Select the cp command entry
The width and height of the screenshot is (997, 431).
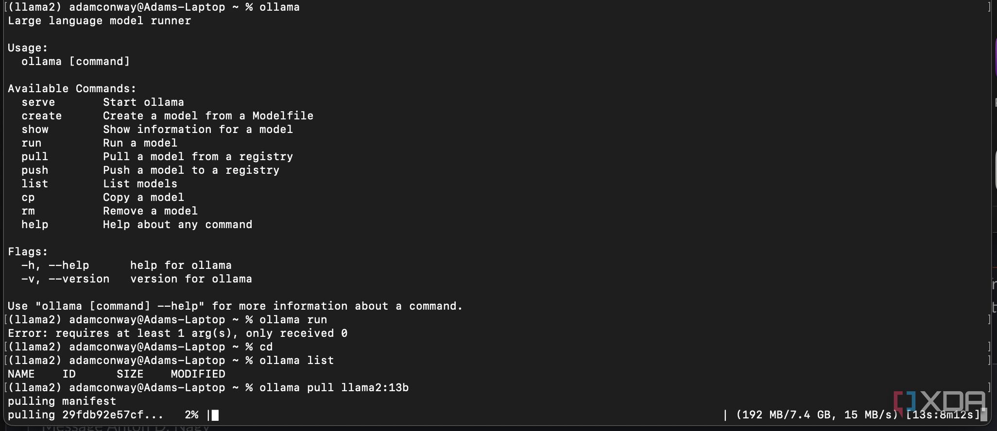coord(28,198)
